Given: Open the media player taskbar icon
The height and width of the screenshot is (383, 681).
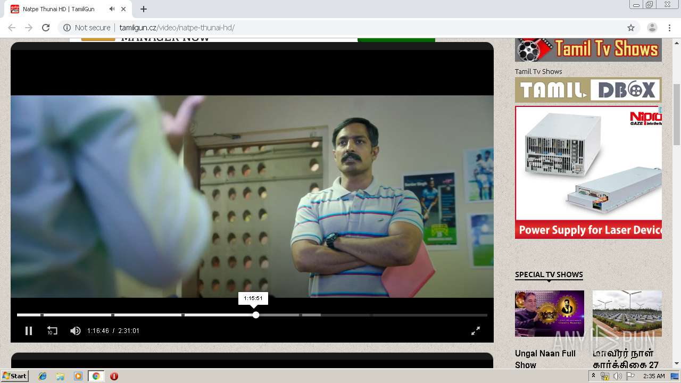Looking at the screenshot, I should 78,376.
